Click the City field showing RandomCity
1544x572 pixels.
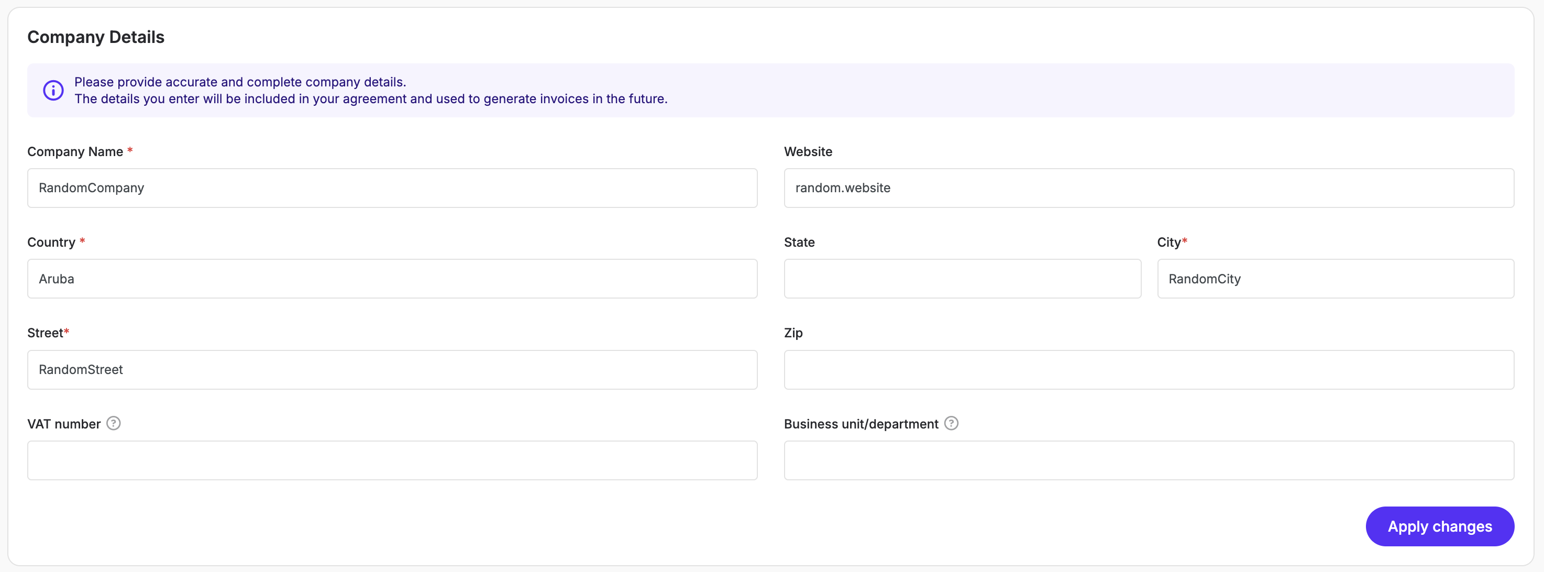click(x=1334, y=278)
